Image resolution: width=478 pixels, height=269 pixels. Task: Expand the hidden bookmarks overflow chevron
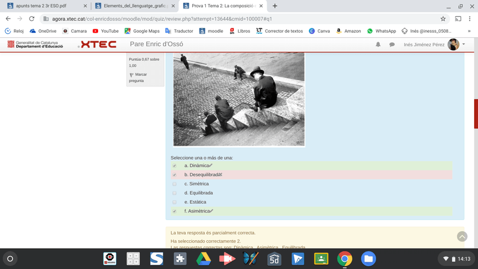click(469, 31)
